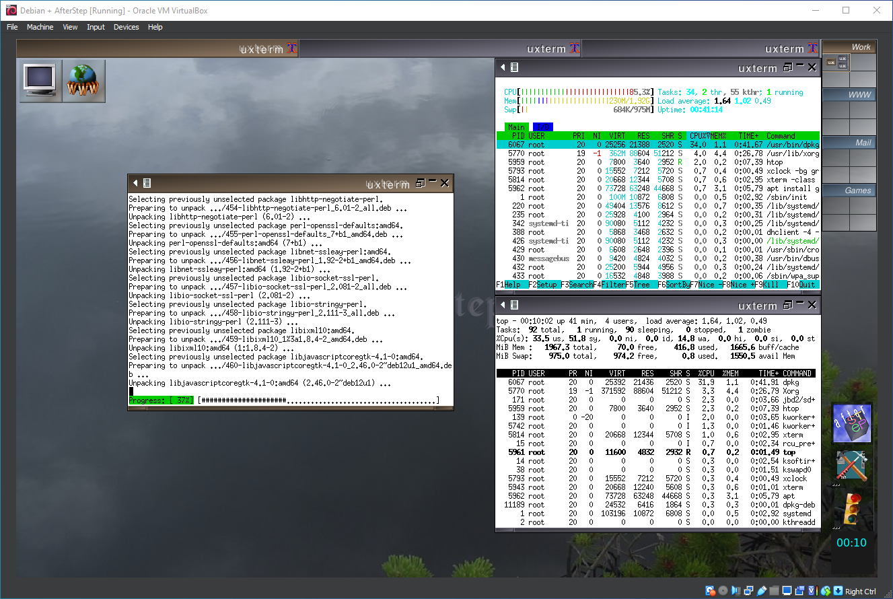Click the USB device status bar icon
893x599 pixels.
(761, 591)
